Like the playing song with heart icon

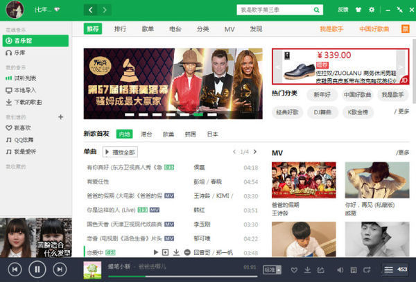294,270
